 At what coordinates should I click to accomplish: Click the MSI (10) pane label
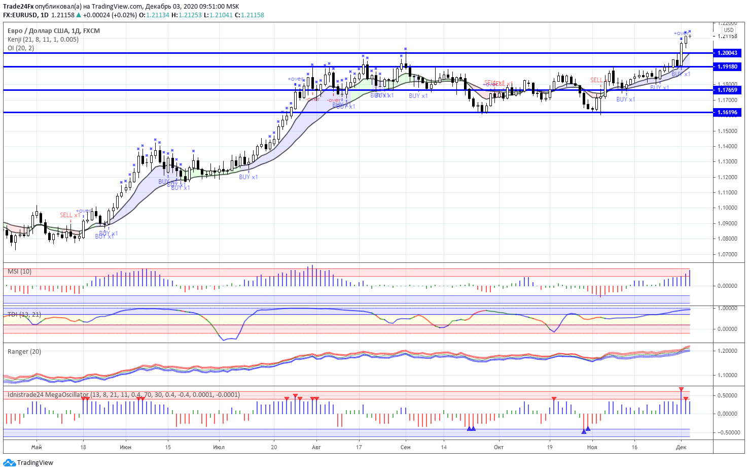[x=20, y=272]
